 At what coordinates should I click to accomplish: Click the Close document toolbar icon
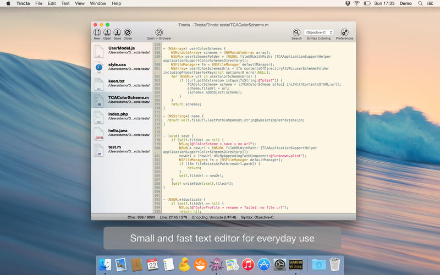128,32
